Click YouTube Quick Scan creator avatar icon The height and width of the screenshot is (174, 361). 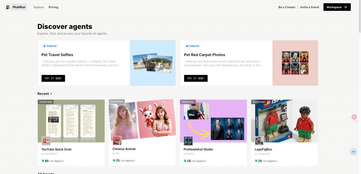click(x=46, y=140)
